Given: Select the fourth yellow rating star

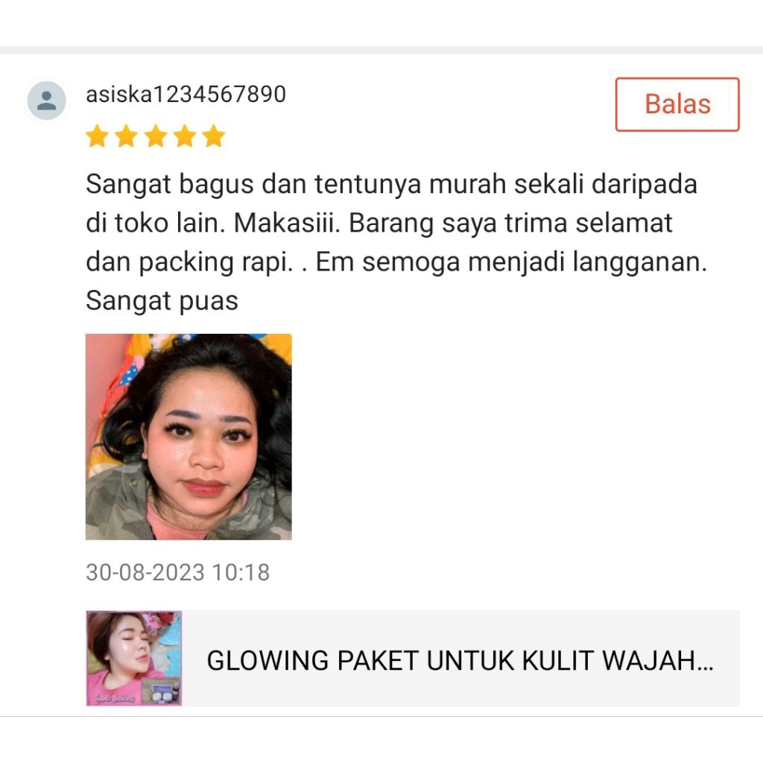Looking at the screenshot, I should point(185,136).
